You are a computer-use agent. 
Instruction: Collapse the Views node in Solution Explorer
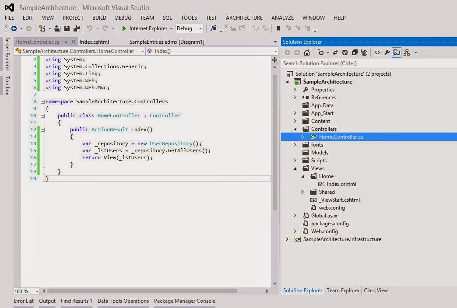coord(295,168)
